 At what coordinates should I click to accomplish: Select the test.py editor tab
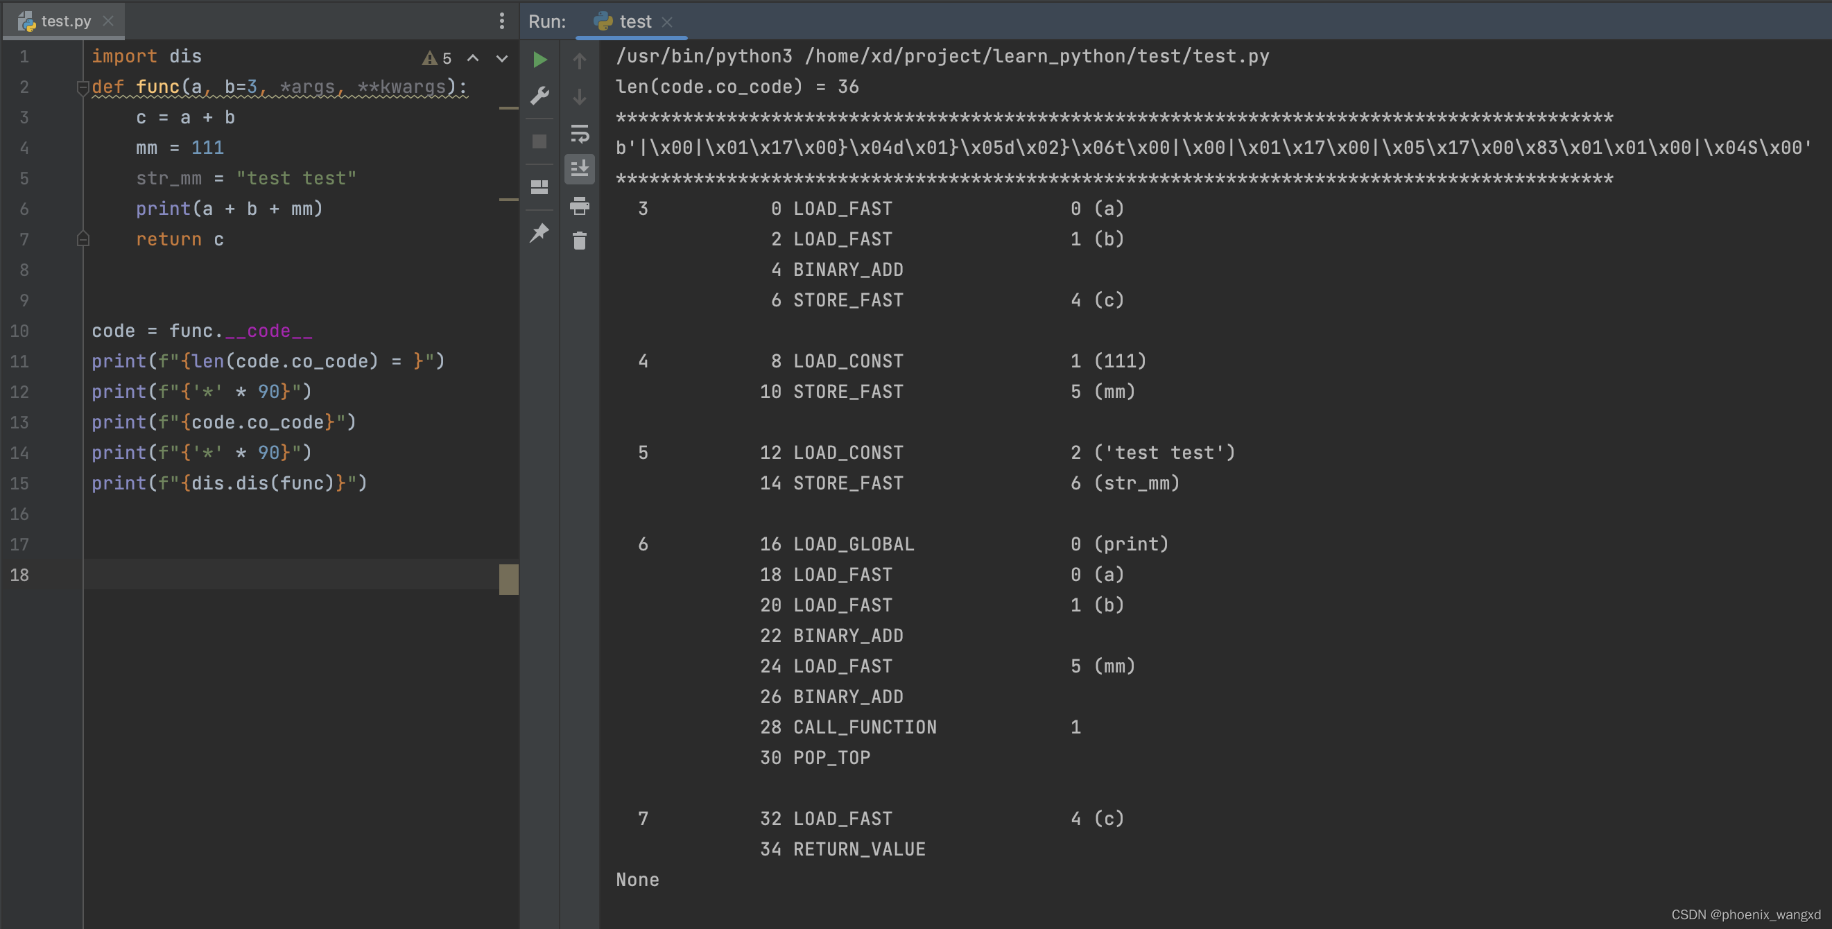point(65,21)
